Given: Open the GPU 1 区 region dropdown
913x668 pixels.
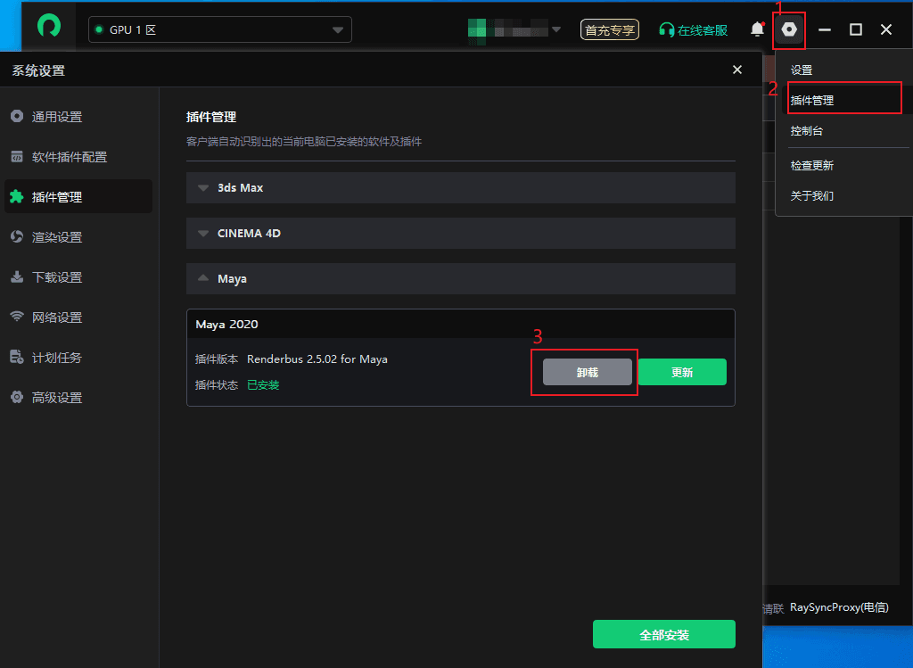Looking at the screenshot, I should (x=219, y=29).
